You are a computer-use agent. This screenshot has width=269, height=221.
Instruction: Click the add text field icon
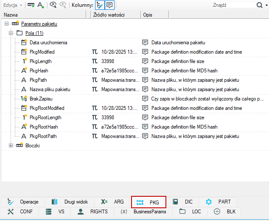[41, 5]
